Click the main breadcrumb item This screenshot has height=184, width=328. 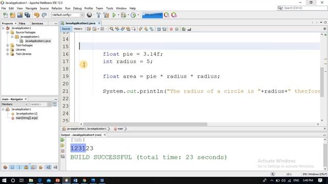pos(120,129)
